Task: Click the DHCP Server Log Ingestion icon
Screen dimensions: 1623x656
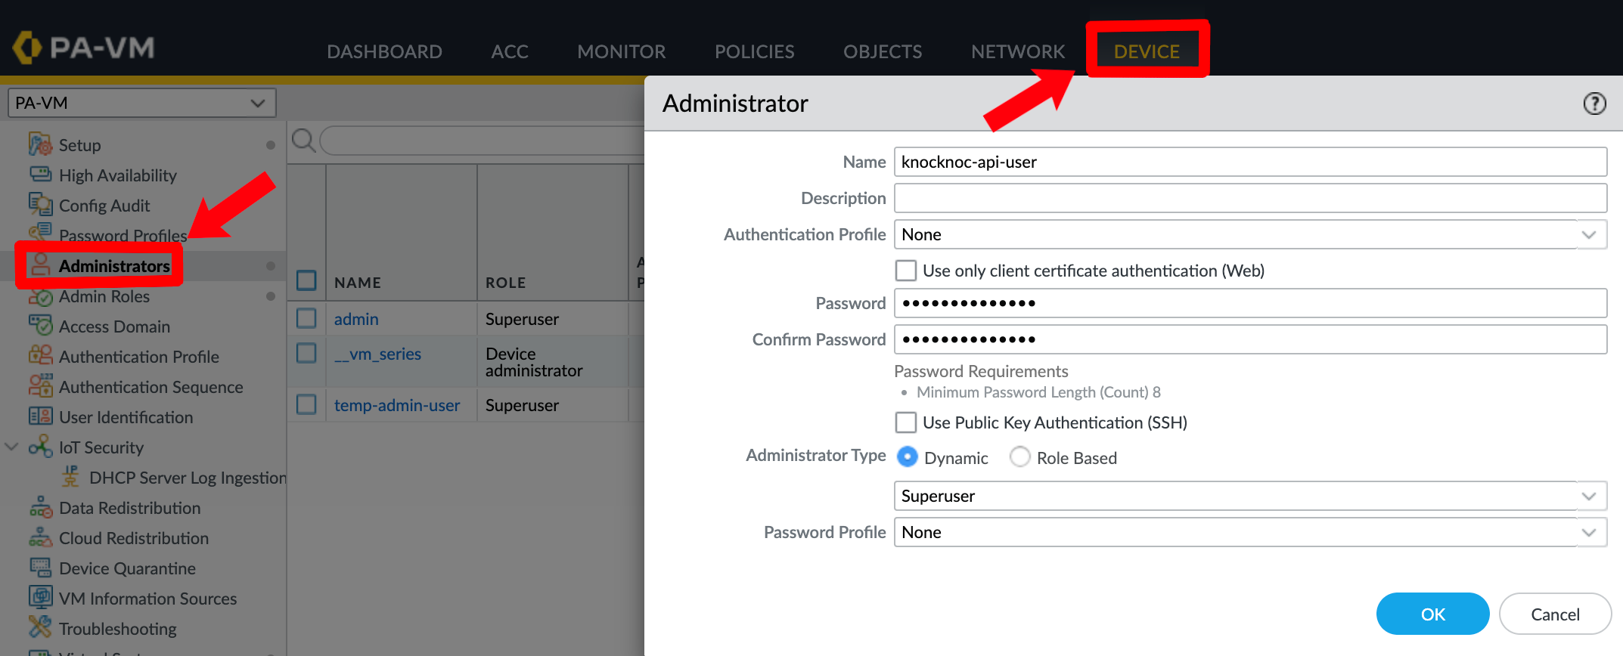Action: click(x=70, y=477)
